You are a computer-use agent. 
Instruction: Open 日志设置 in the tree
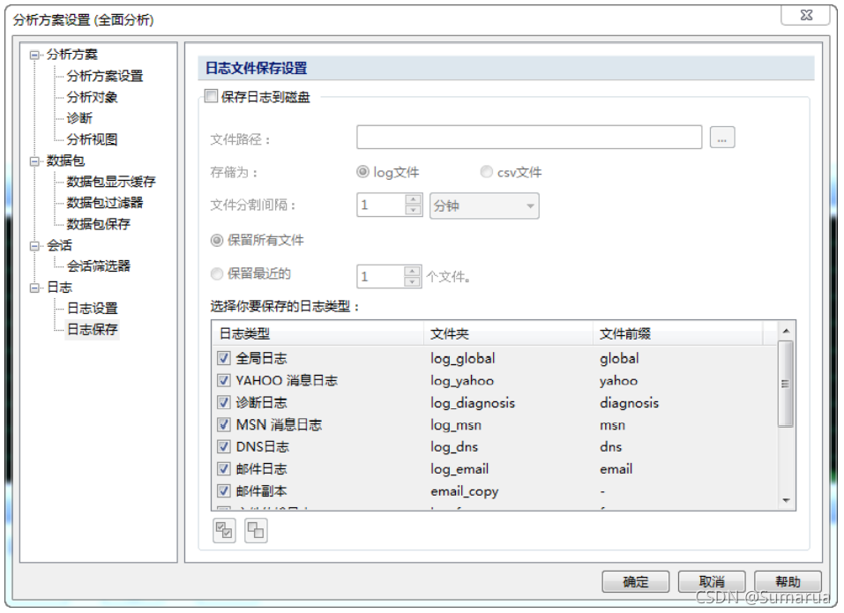point(92,309)
